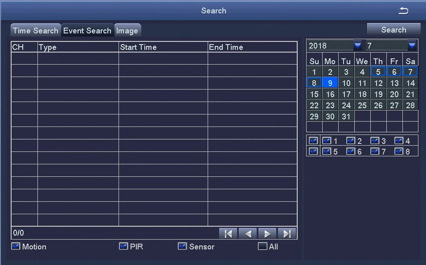Click the back arrow icon in title bar

tap(403, 11)
